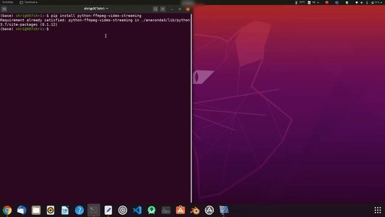Open Google Chrome from the dock
The height and width of the screenshot is (217, 385).
click(x=7, y=210)
